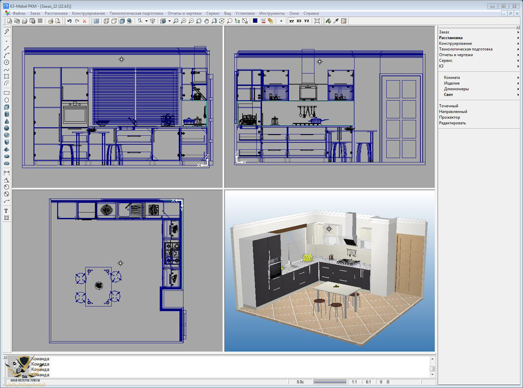Select the torus solid tool
523x388 pixels.
point(7,135)
